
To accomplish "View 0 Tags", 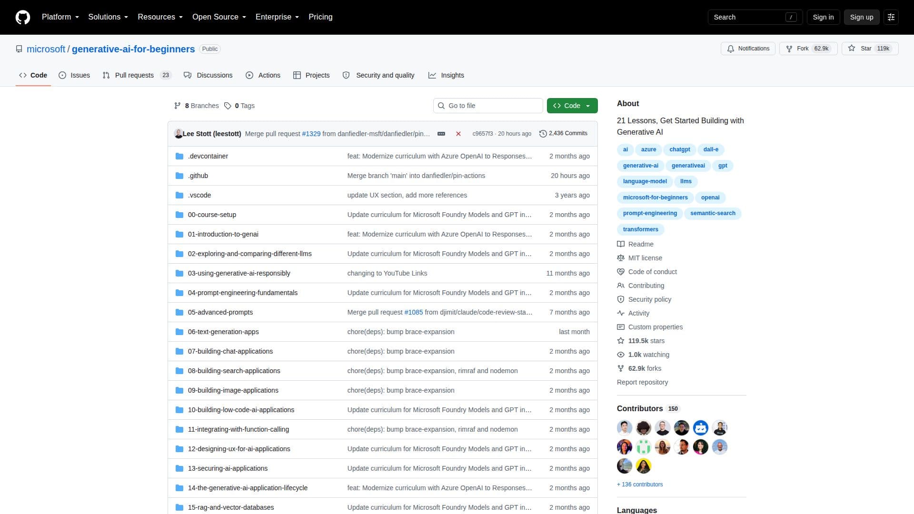I will (239, 106).
